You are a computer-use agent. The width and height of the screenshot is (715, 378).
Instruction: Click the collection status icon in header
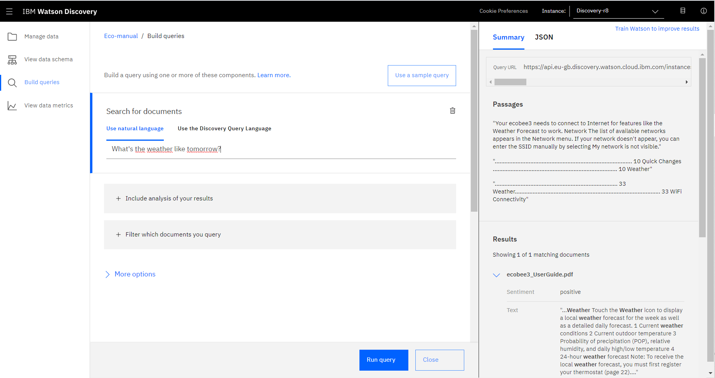682,11
